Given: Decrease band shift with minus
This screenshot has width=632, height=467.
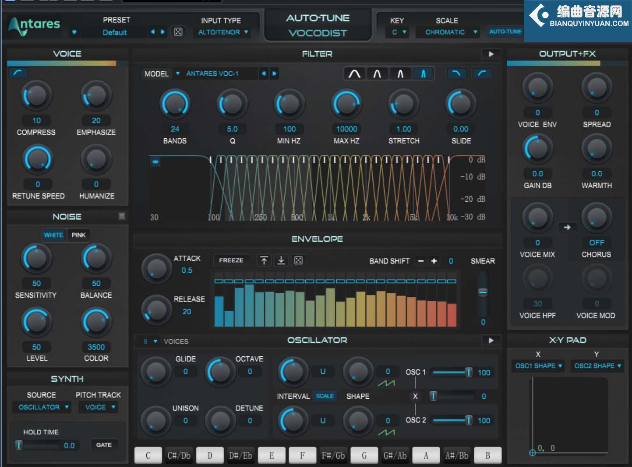Looking at the screenshot, I should pos(421,261).
